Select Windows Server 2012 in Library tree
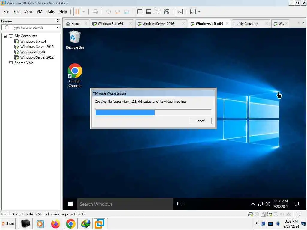Screen dimensions: 307x230 pyautogui.click(x=37, y=57)
